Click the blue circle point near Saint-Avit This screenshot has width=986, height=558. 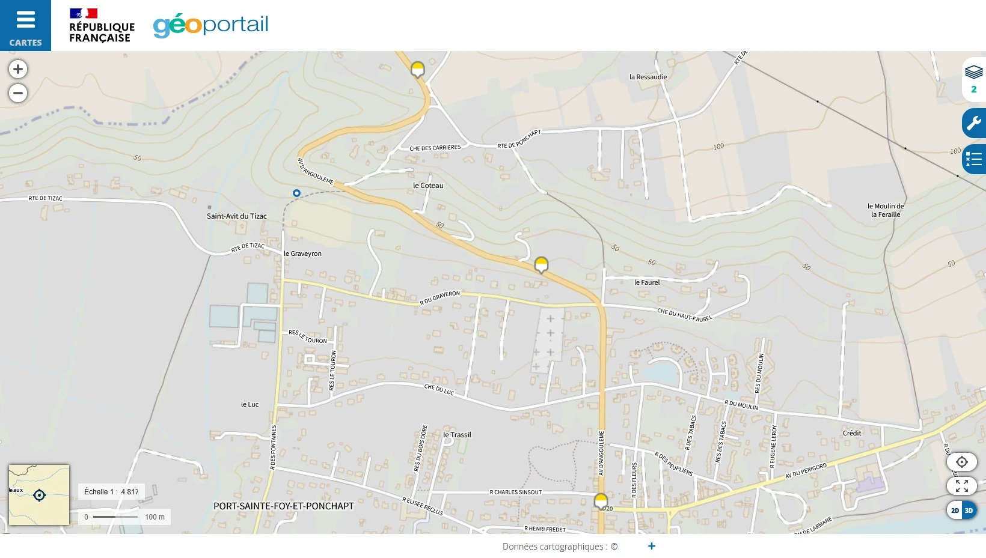click(x=296, y=193)
